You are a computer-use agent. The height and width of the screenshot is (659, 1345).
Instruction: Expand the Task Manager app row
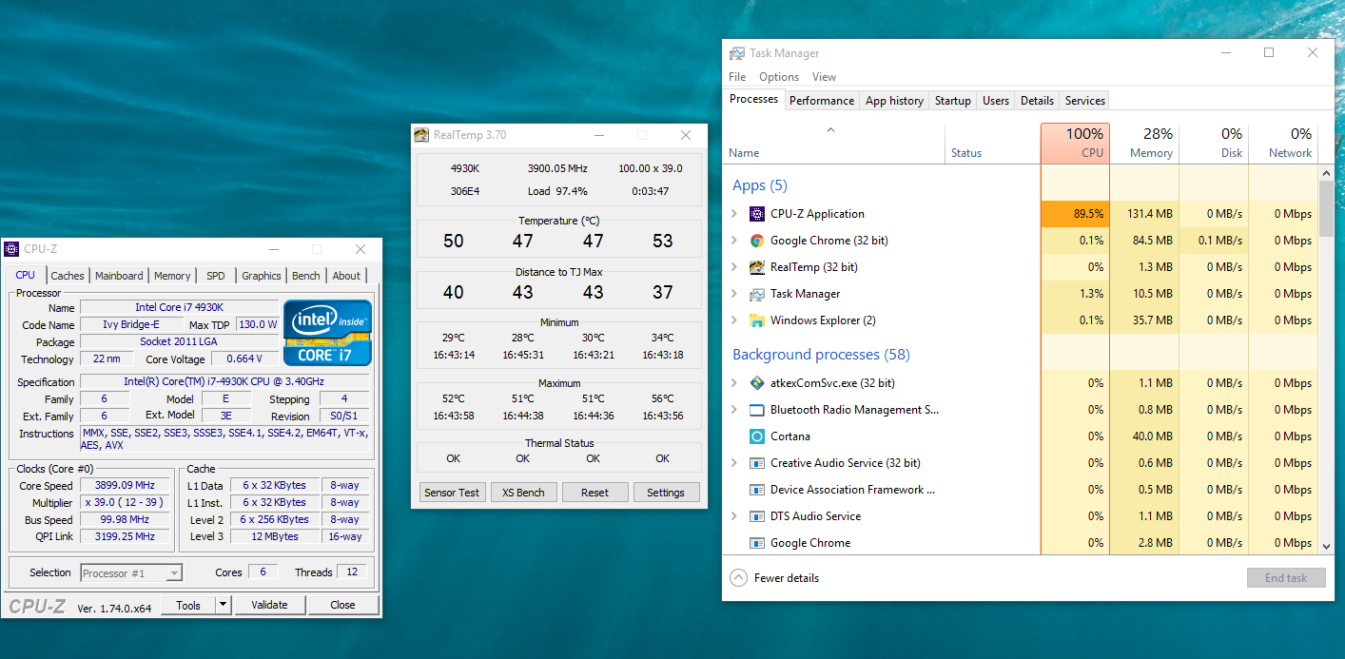734,294
